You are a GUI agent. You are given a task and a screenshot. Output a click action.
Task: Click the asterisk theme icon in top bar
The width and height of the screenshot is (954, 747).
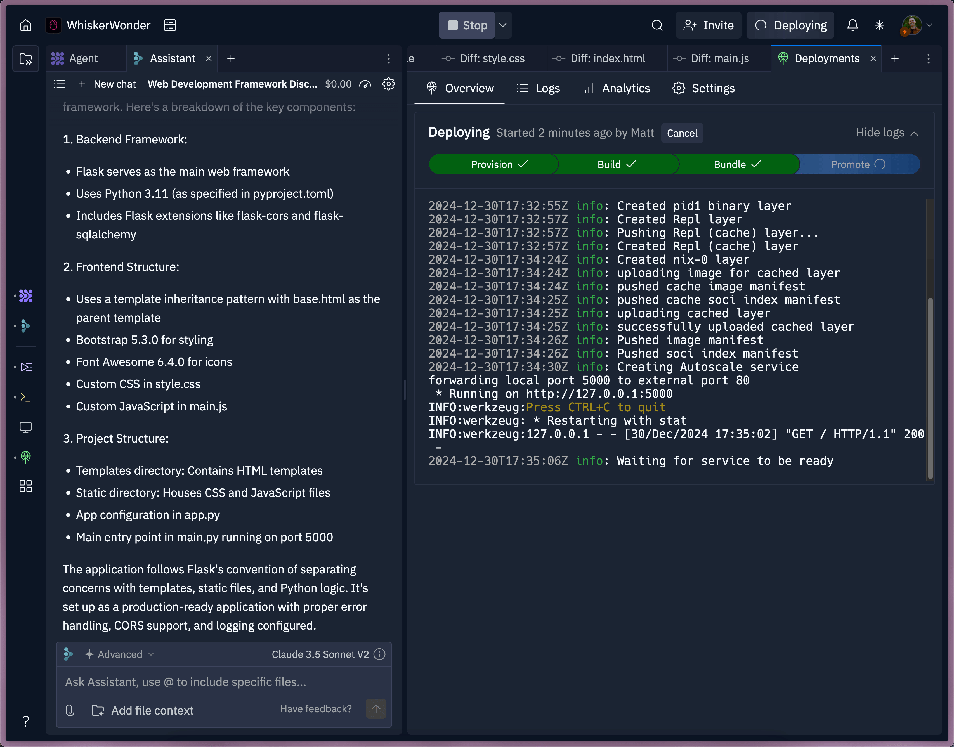click(879, 25)
